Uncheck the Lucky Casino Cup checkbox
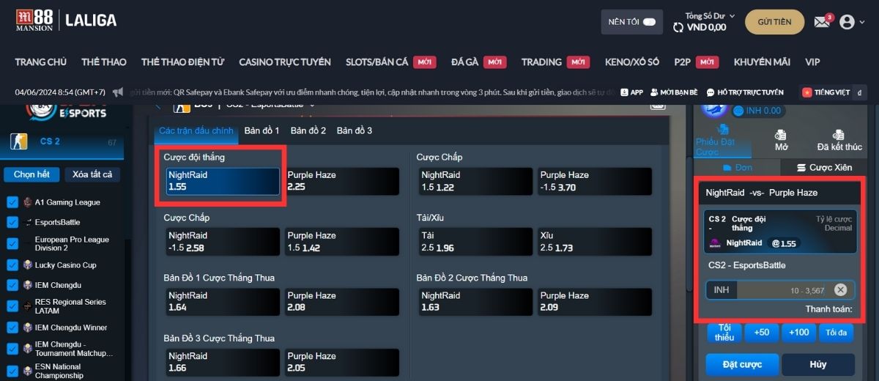 [12, 265]
